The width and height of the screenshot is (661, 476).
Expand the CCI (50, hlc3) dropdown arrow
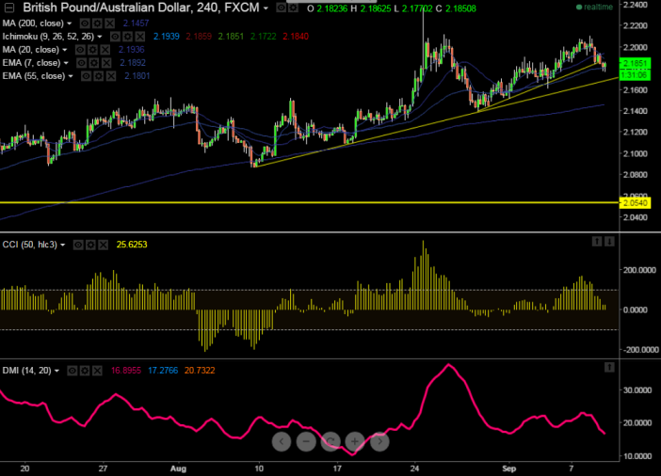(x=62, y=246)
